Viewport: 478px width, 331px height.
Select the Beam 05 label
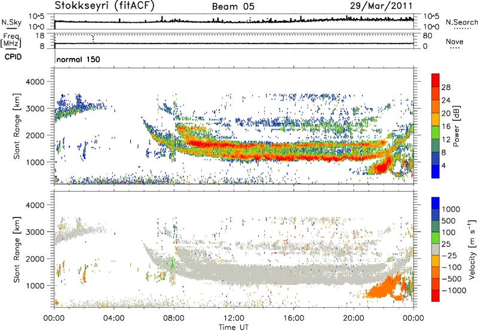[x=233, y=7]
